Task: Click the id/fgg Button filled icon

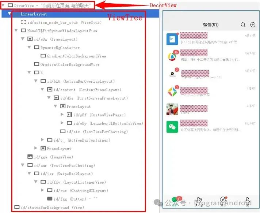Action: [50, 199]
